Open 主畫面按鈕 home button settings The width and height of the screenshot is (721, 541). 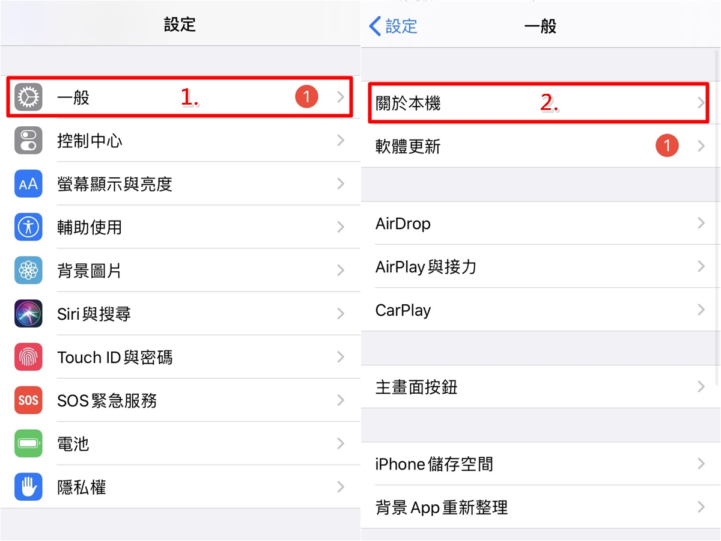coord(541,387)
